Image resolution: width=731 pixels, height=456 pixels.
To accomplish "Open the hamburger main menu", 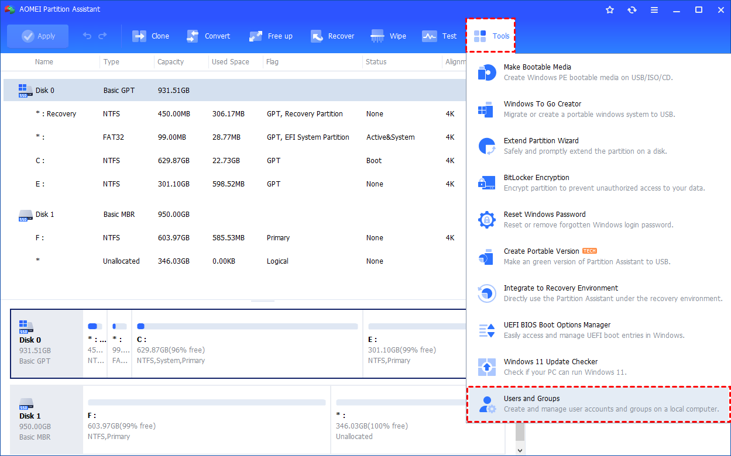I will (654, 9).
